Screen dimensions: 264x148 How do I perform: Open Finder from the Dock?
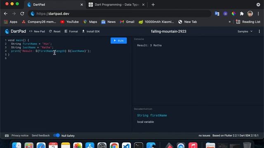tap(16, 146)
